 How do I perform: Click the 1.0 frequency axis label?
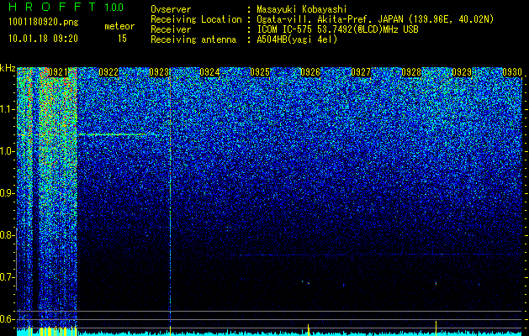click(x=7, y=152)
